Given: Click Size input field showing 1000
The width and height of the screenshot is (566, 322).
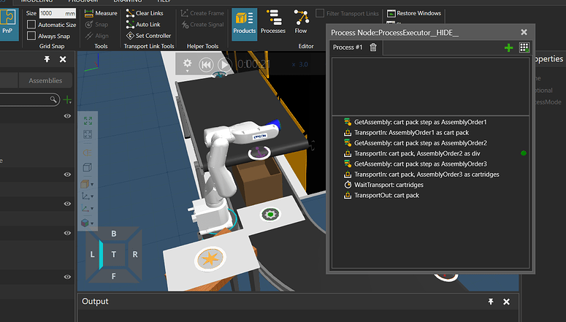Looking at the screenshot, I should click(58, 13).
